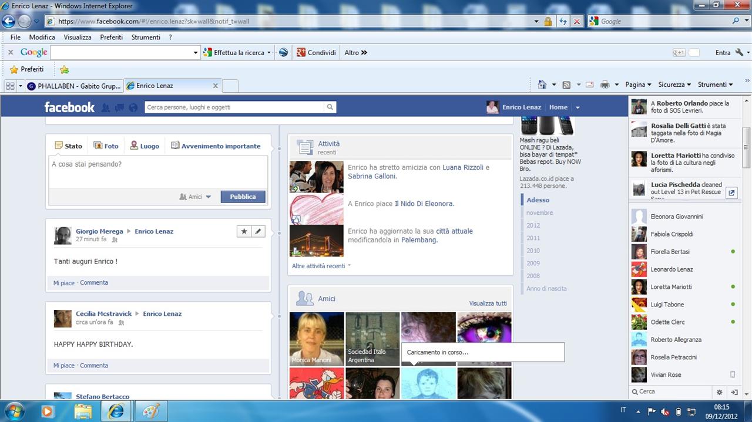
Task: Select Anno di nascita in timeline navigator
Action: click(546, 289)
